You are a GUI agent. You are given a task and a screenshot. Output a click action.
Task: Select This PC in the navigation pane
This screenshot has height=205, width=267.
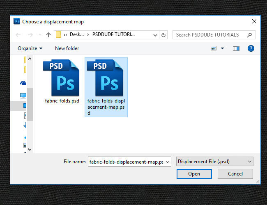tap(23, 96)
